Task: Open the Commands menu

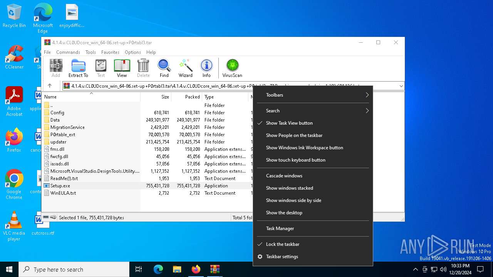Action: [68, 52]
